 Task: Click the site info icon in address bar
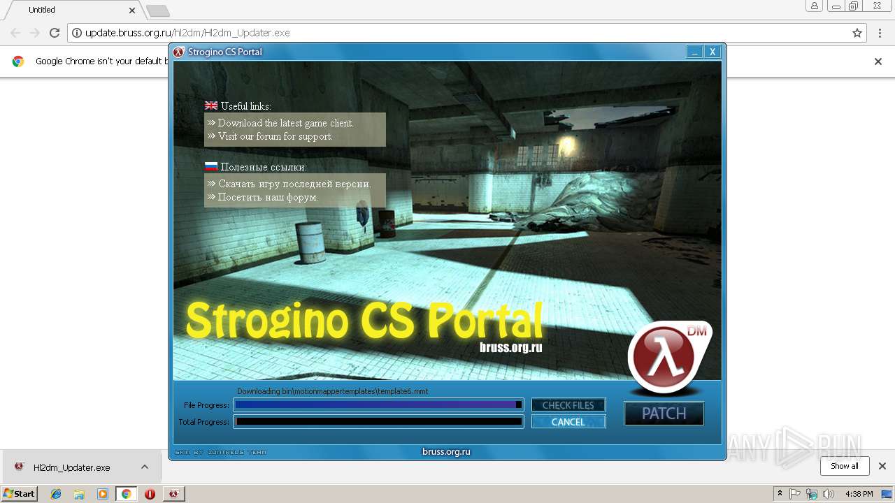pyautogui.click(x=76, y=33)
